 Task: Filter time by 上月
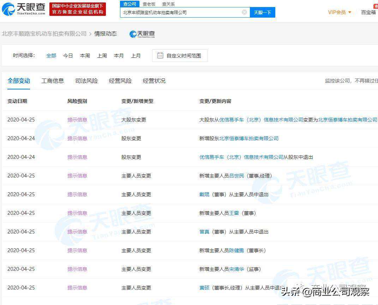pos(136,56)
